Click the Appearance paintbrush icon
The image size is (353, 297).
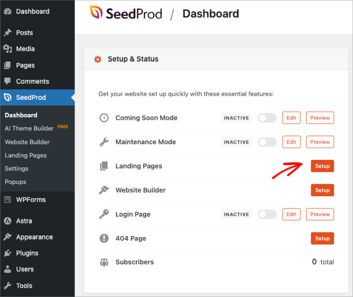point(8,237)
